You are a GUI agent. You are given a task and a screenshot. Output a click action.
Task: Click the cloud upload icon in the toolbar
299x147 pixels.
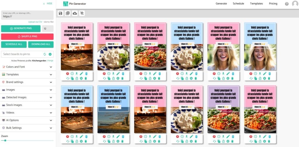[75, 13]
